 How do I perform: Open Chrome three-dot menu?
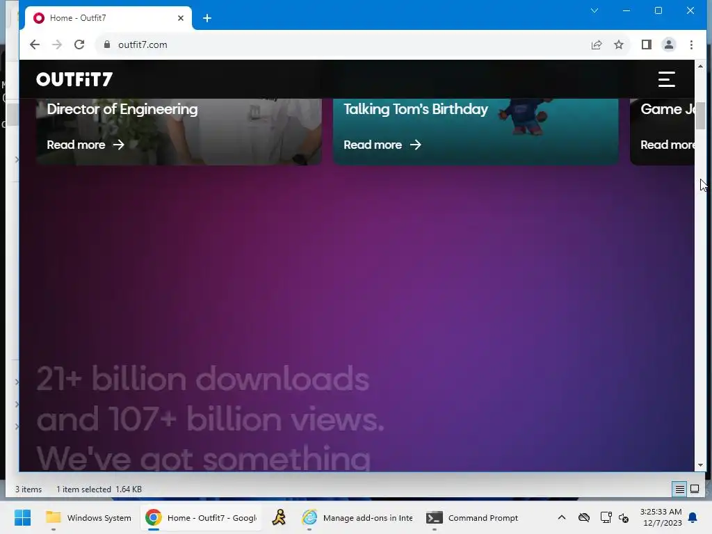pyautogui.click(x=691, y=44)
